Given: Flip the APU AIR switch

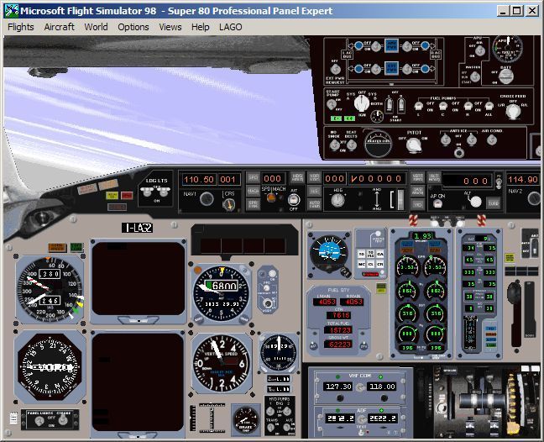Looking at the screenshot, I should [480, 50].
